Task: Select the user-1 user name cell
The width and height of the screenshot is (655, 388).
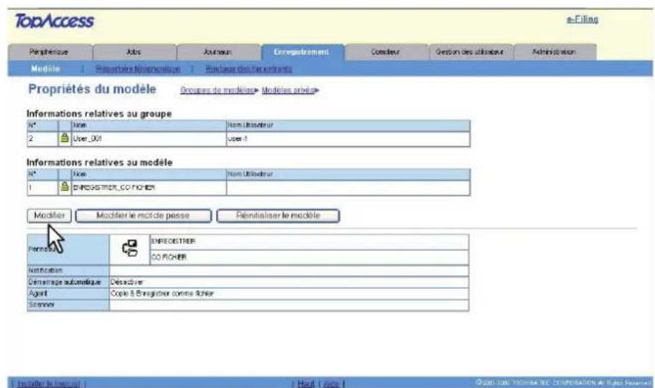Action: [x=348, y=139]
